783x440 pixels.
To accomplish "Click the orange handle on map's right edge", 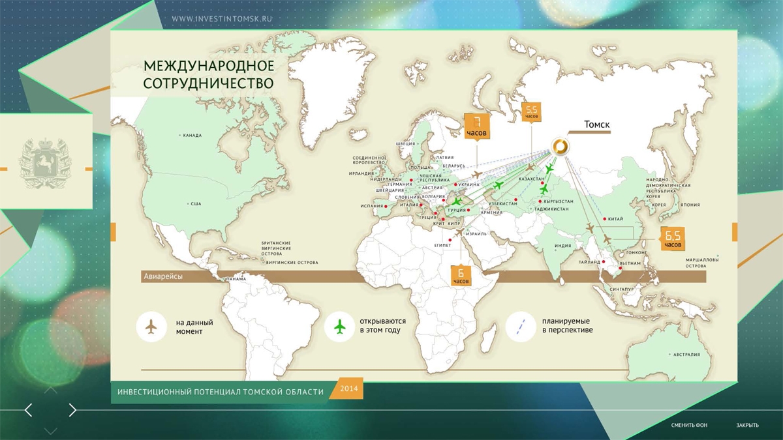I will (735, 231).
